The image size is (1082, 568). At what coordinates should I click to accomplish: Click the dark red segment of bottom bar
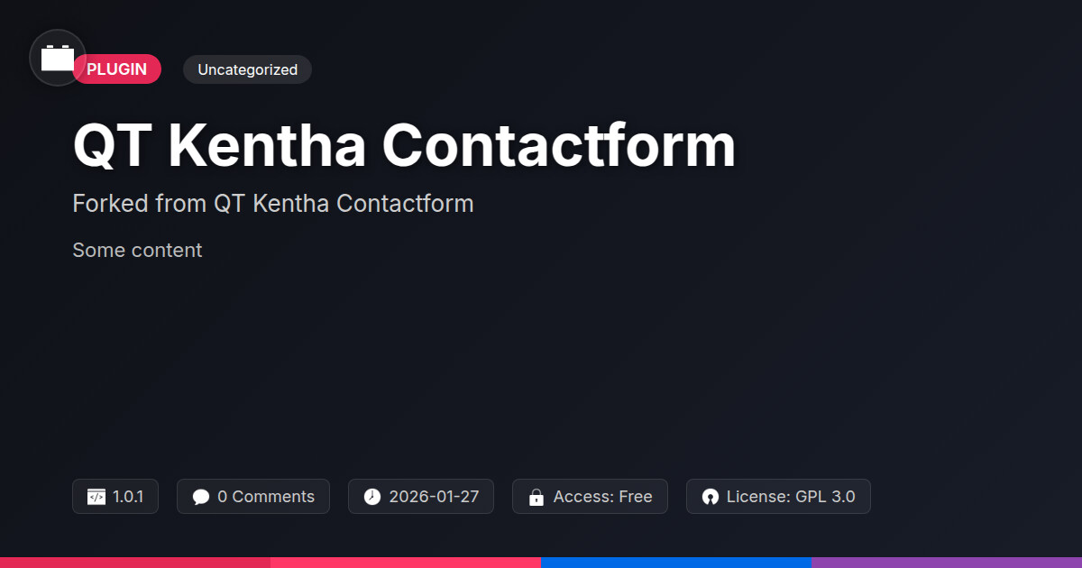(135, 563)
